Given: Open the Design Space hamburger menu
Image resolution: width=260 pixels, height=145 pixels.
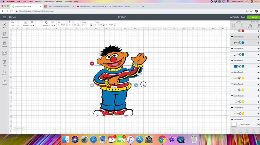Looking at the screenshot, I should tap(4, 17).
